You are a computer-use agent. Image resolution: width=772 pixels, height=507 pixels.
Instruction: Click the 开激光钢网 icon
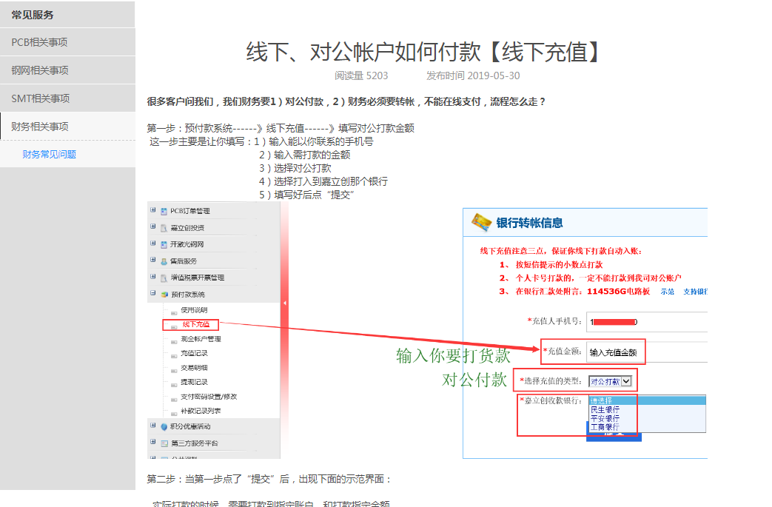[164, 244]
